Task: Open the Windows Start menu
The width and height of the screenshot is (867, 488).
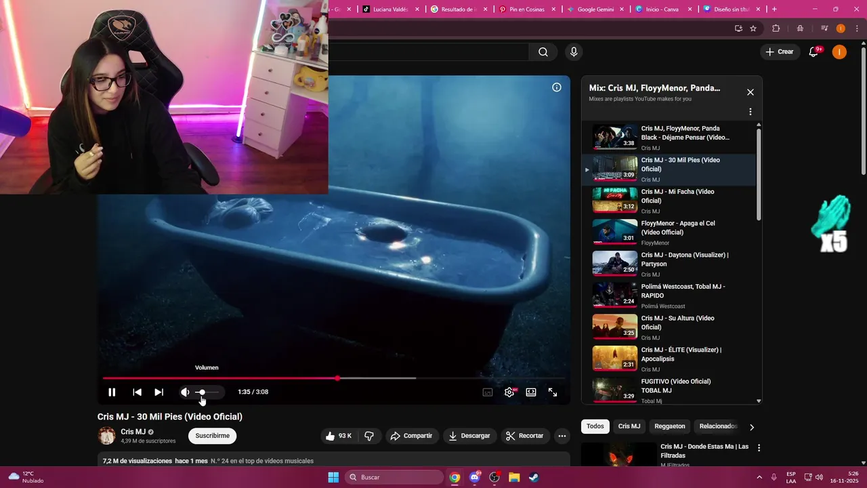Action: click(x=333, y=477)
